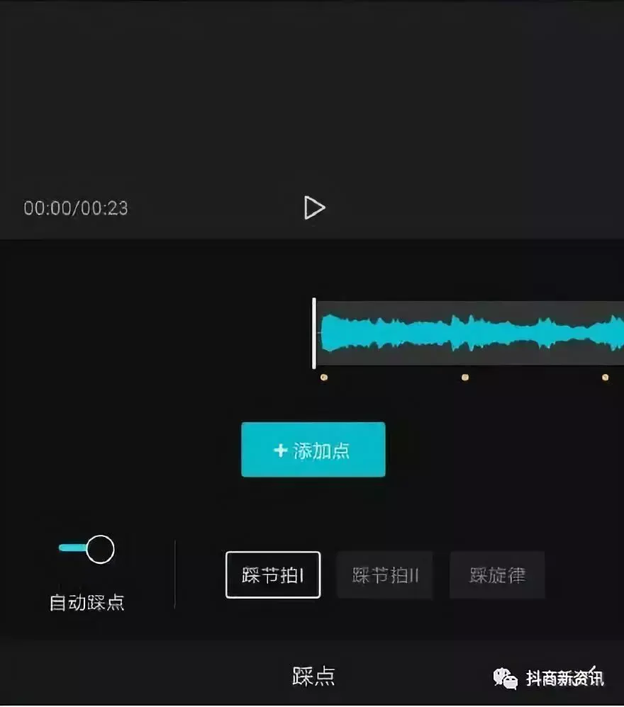Play the video preview

(x=314, y=208)
